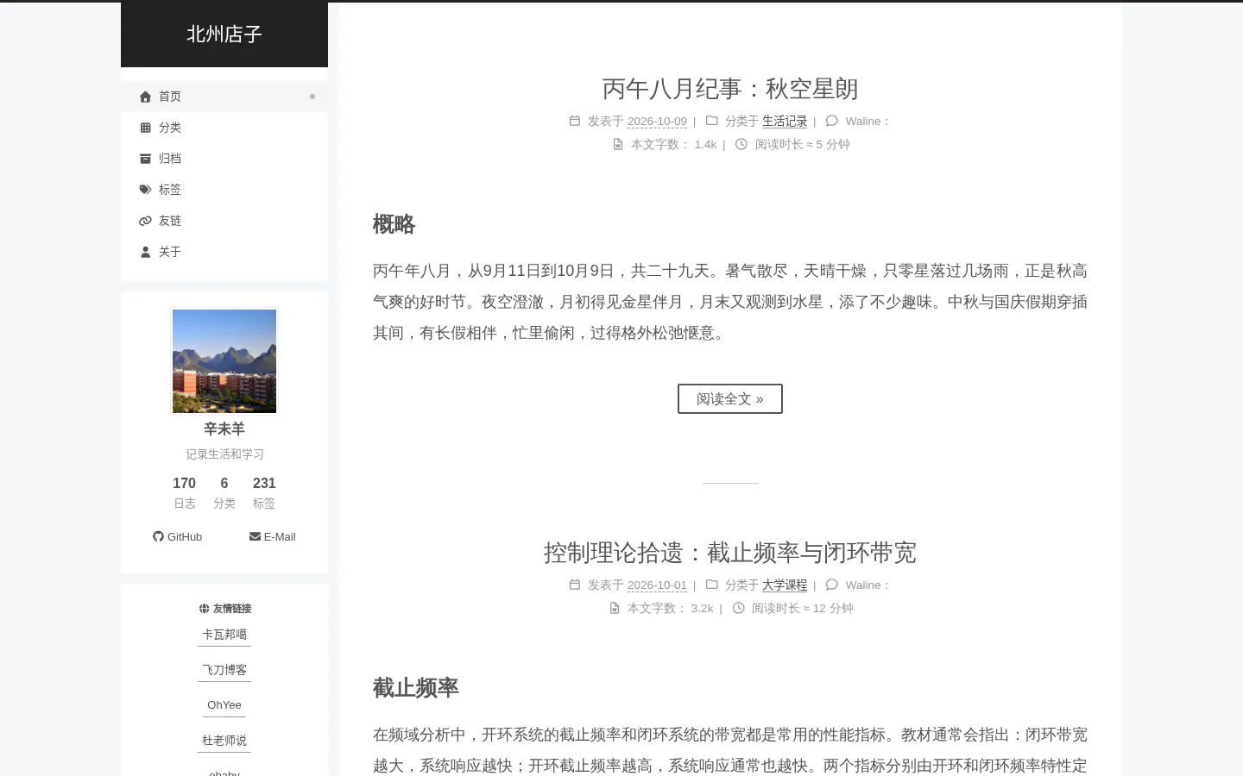This screenshot has height=776, width=1243.
Task: Click Waline label in 控制理论拾遗 meta
Action: [868, 585]
